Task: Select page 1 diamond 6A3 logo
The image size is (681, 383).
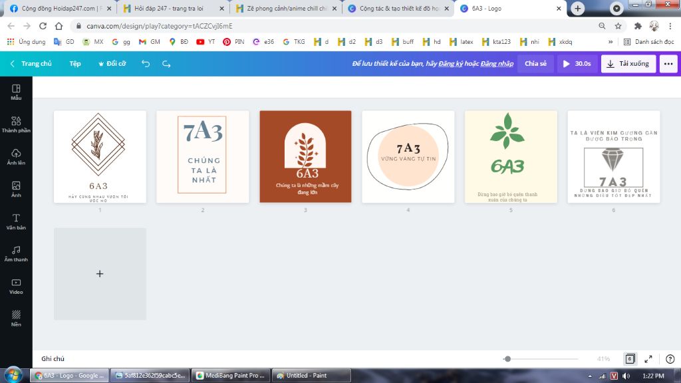Action: (100, 157)
